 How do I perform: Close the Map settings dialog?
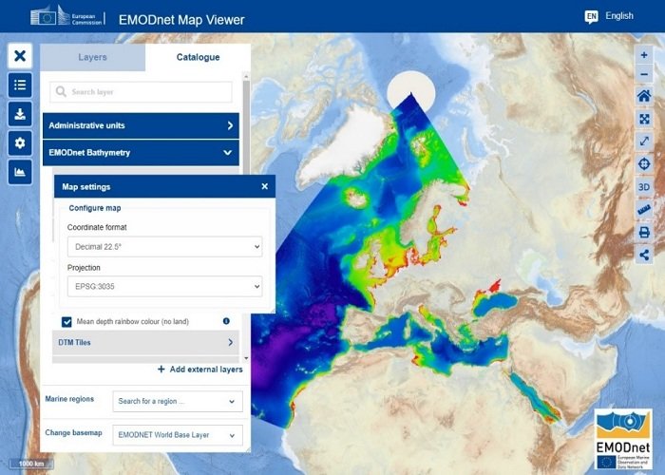(x=265, y=186)
